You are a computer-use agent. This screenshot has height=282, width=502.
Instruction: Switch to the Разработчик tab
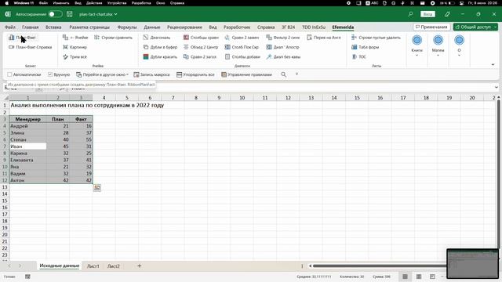coord(237,27)
